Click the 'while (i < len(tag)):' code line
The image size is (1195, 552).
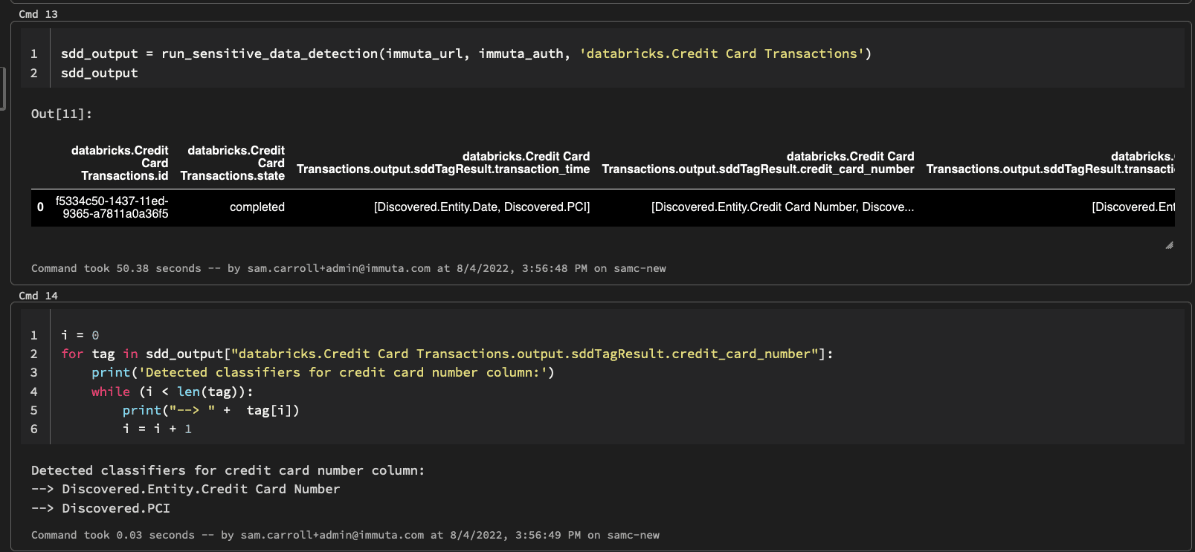[173, 392]
